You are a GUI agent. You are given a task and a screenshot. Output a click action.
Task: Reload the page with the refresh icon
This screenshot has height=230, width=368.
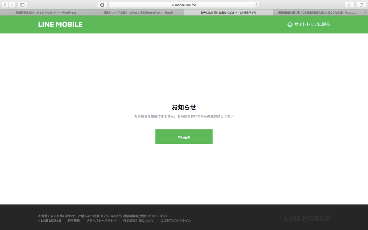256,5
